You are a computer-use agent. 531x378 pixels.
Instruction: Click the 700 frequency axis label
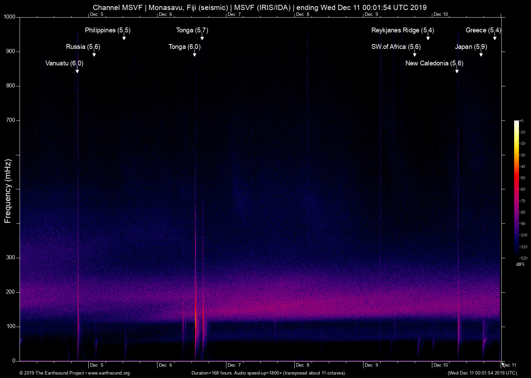(11, 120)
